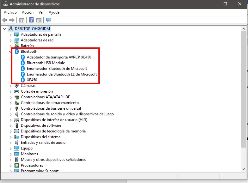Open the Ayuda menu

(54, 12)
